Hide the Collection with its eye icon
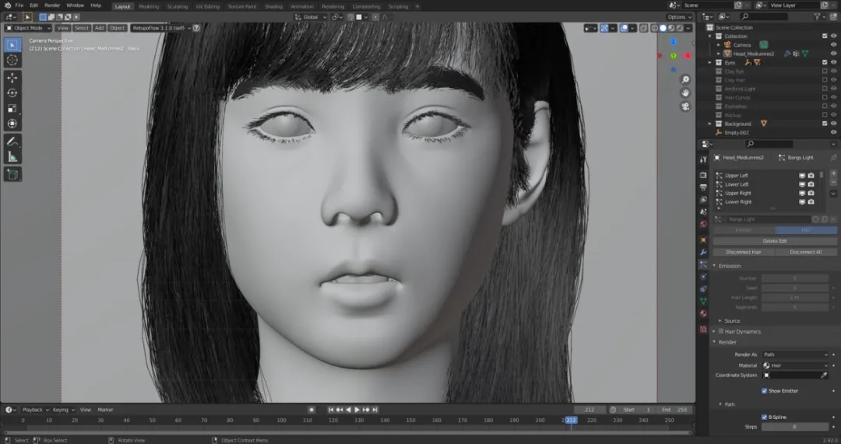The height and width of the screenshot is (444, 841). [833, 36]
